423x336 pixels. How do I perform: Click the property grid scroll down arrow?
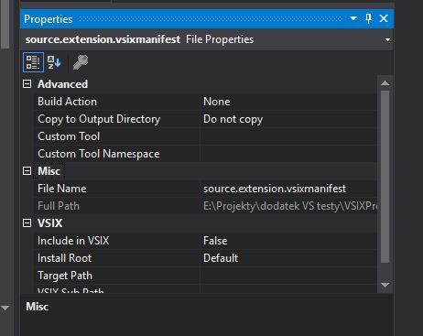pos(385,285)
